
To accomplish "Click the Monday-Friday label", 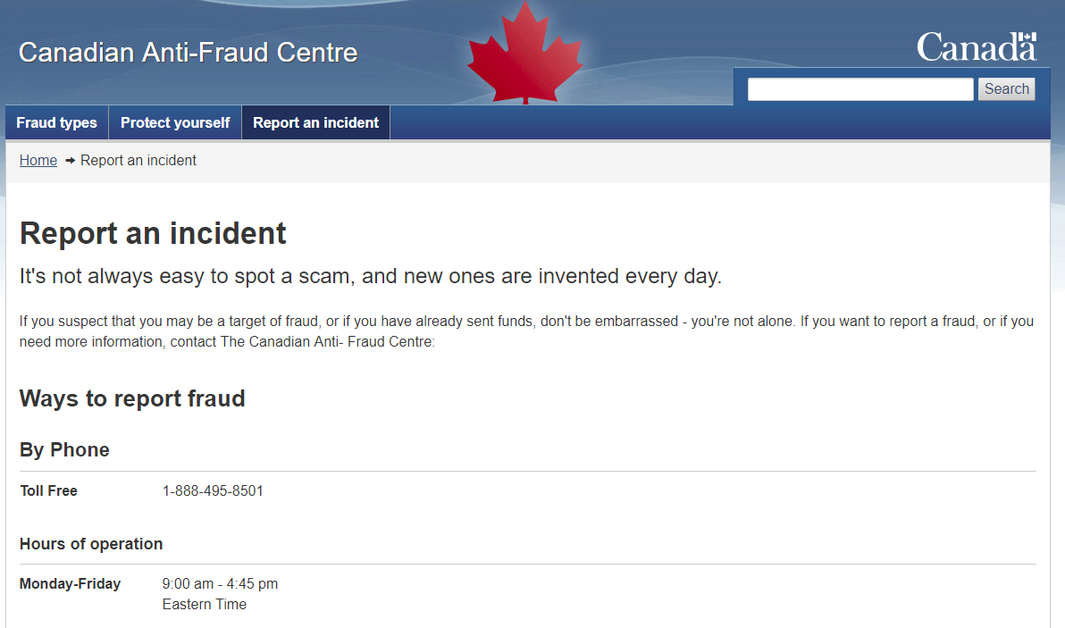I will tap(70, 584).
